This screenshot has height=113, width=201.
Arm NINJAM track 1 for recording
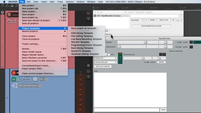coord(9,15)
